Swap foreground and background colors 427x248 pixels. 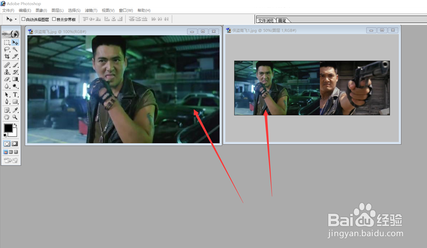click(16, 125)
